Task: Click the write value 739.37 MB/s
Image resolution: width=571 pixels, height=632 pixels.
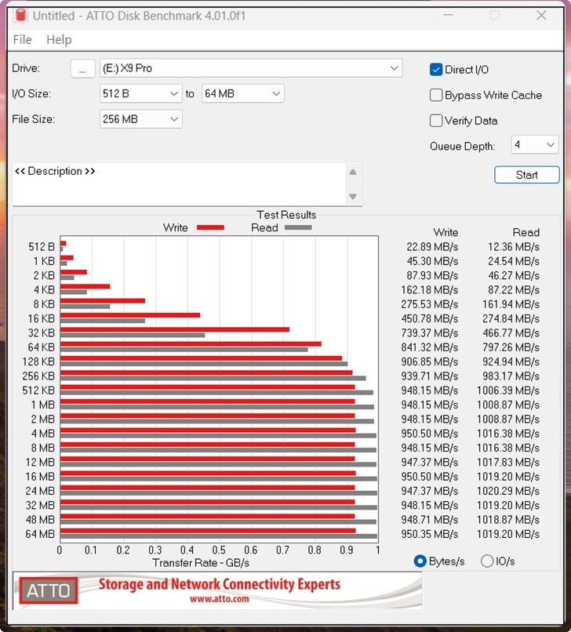Action: point(430,333)
